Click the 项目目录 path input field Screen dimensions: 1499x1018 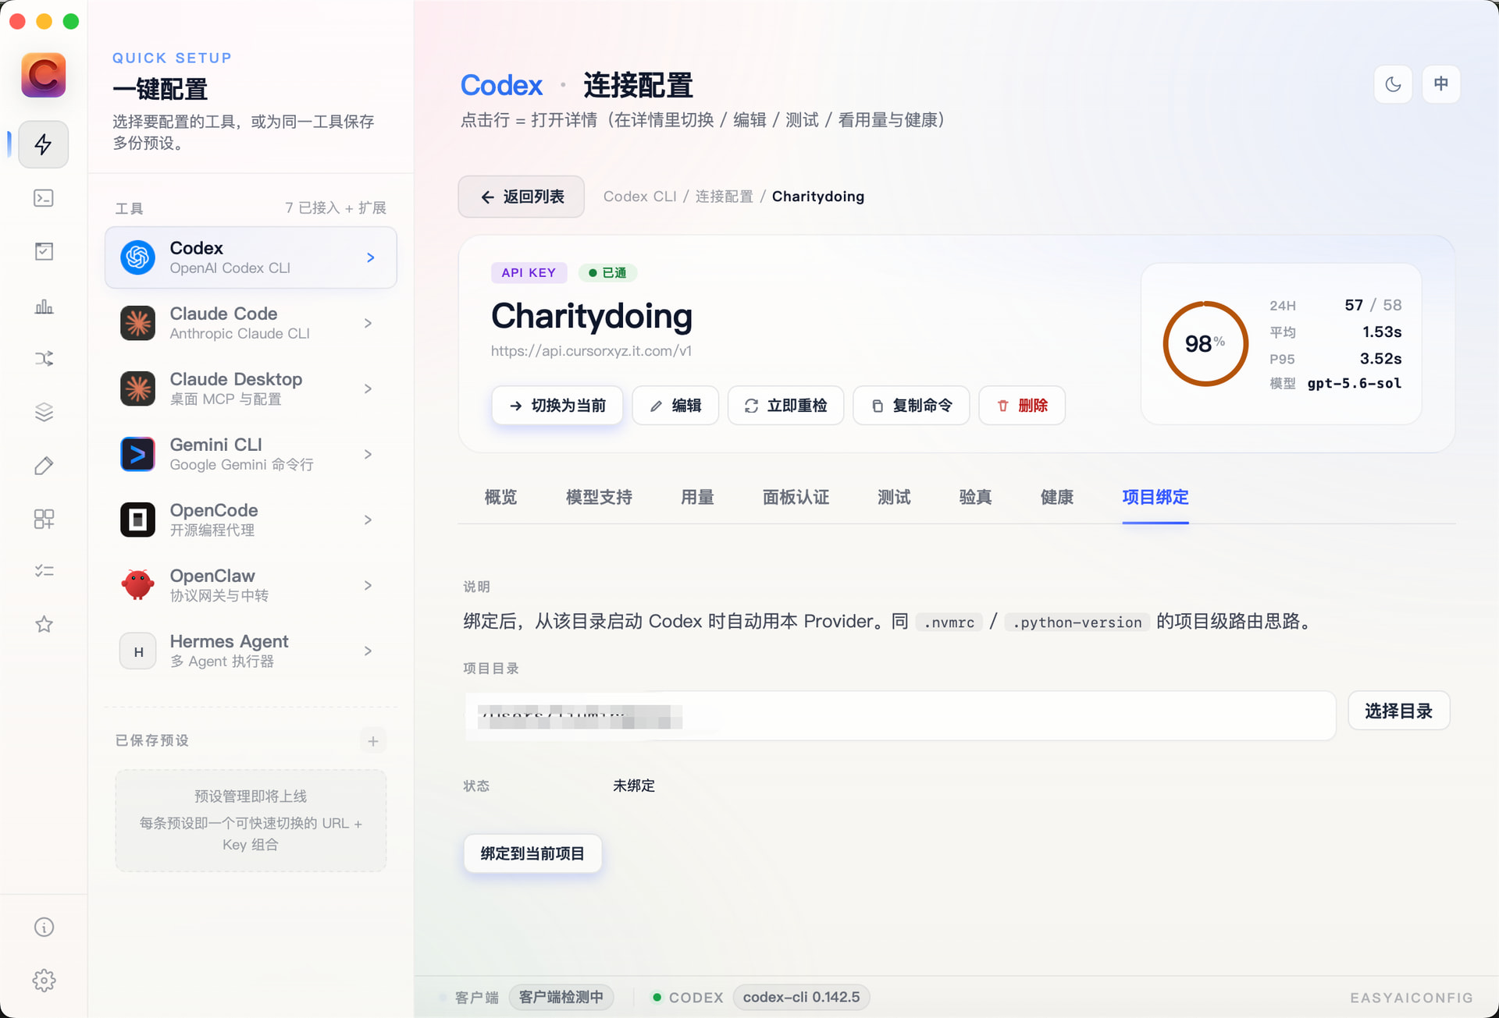900,716
